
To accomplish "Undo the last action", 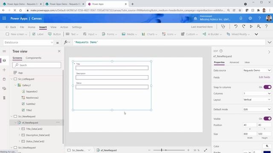I will [236, 26].
